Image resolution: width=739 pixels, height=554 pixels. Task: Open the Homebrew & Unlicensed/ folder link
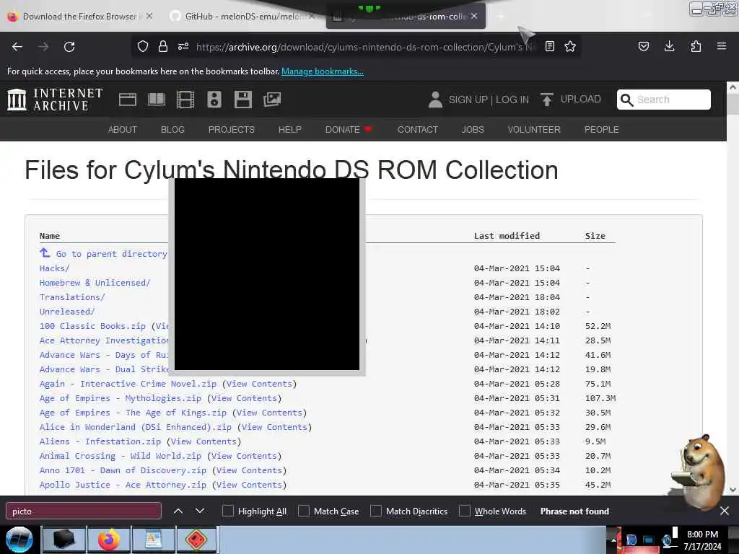click(95, 283)
